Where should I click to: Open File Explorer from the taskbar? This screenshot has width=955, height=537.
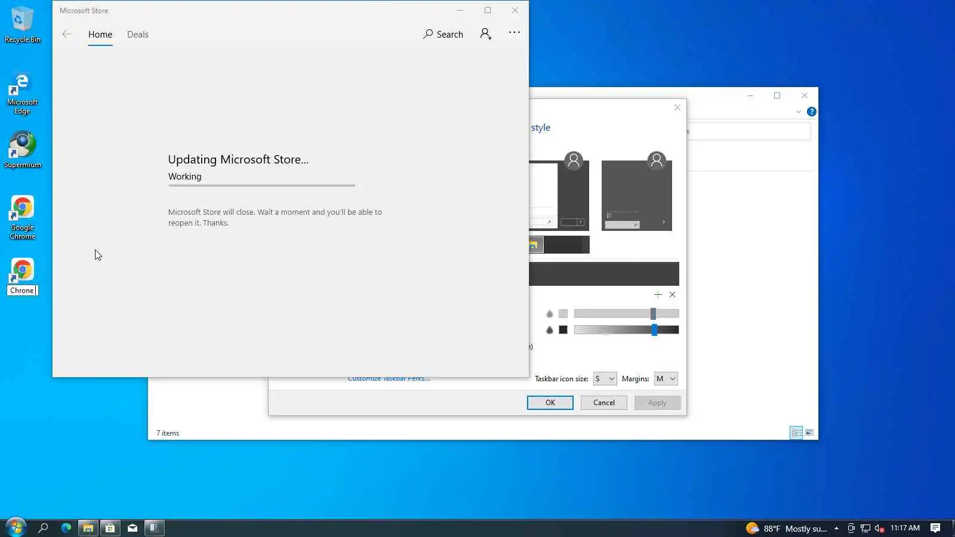[88, 527]
